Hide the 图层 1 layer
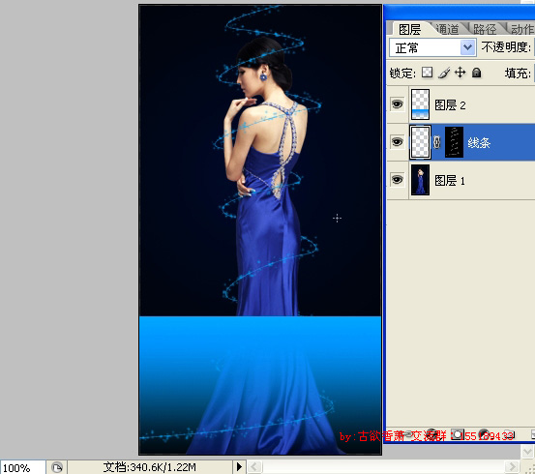Screen dimensions: 535x474 [x=398, y=180]
